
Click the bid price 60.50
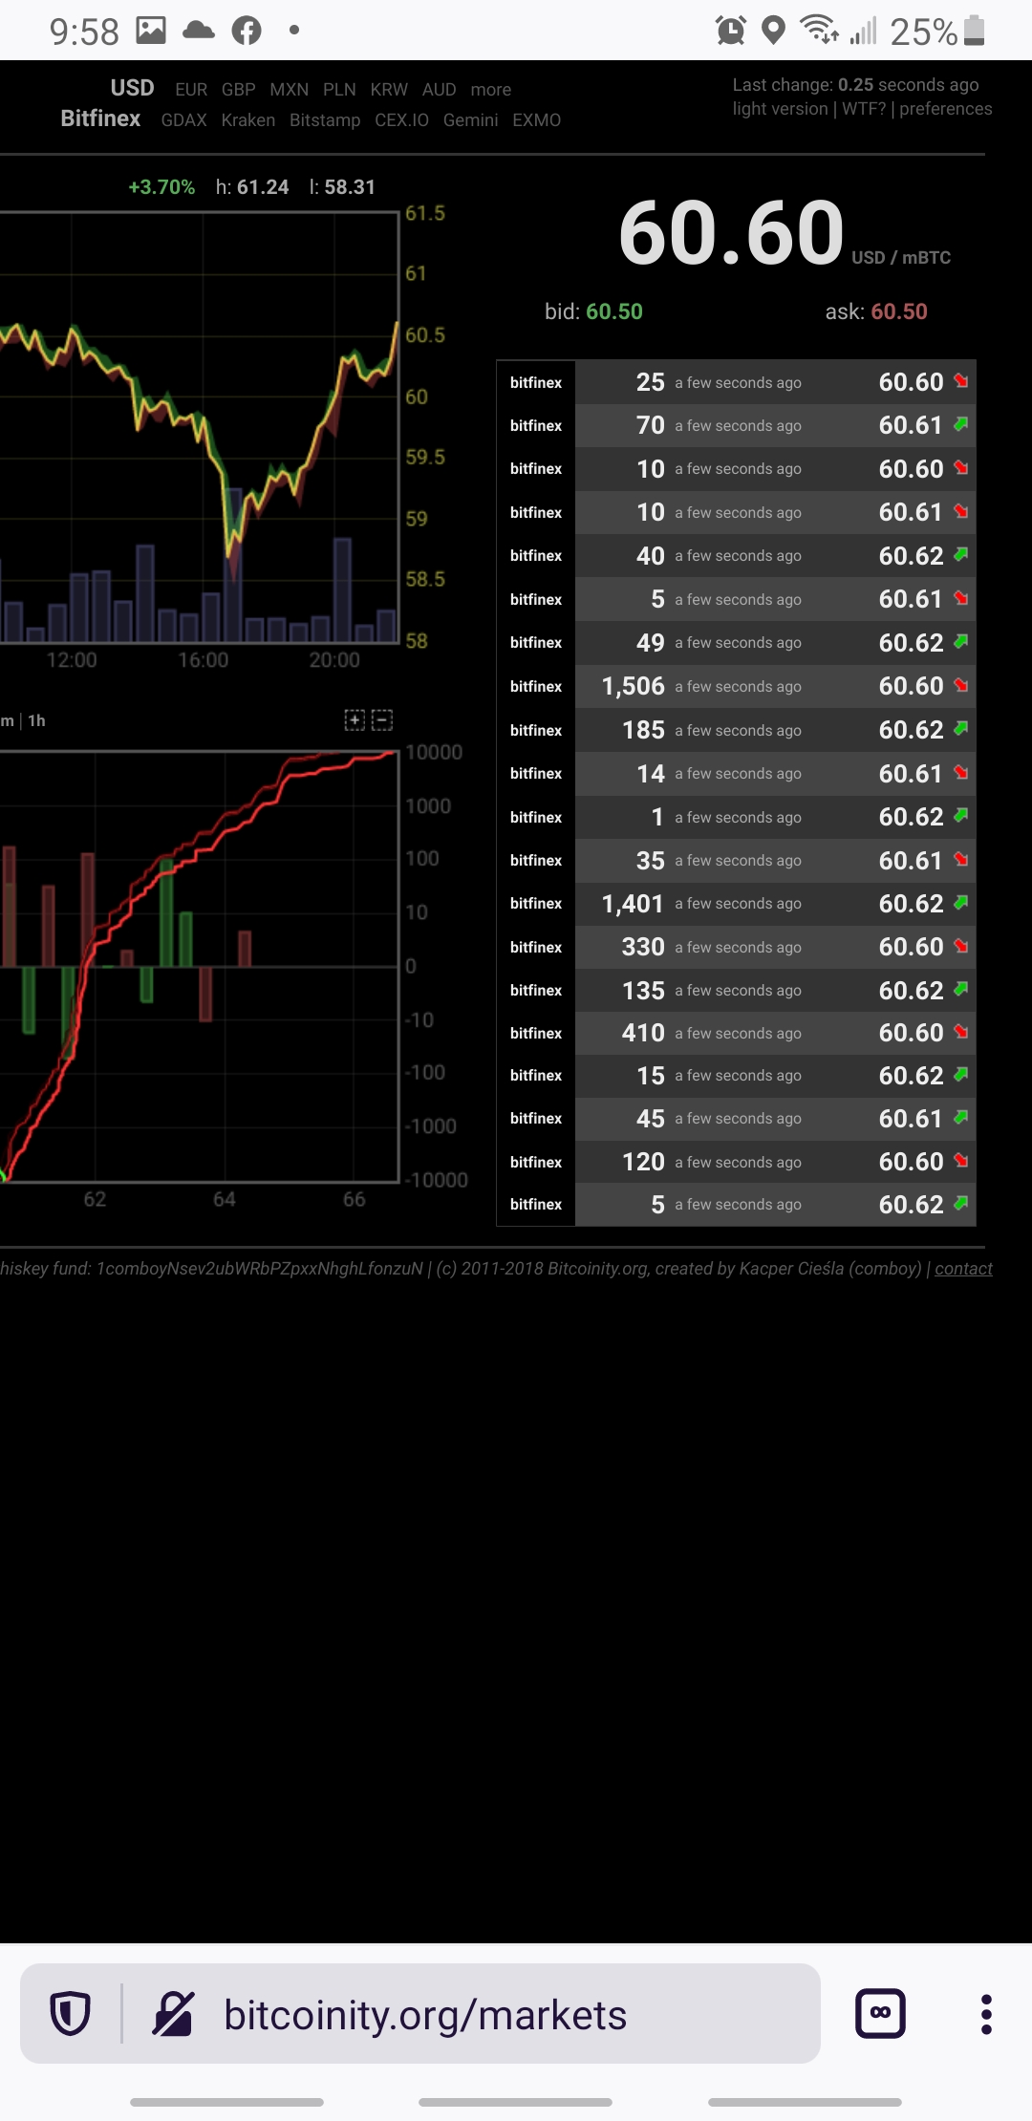[614, 311]
